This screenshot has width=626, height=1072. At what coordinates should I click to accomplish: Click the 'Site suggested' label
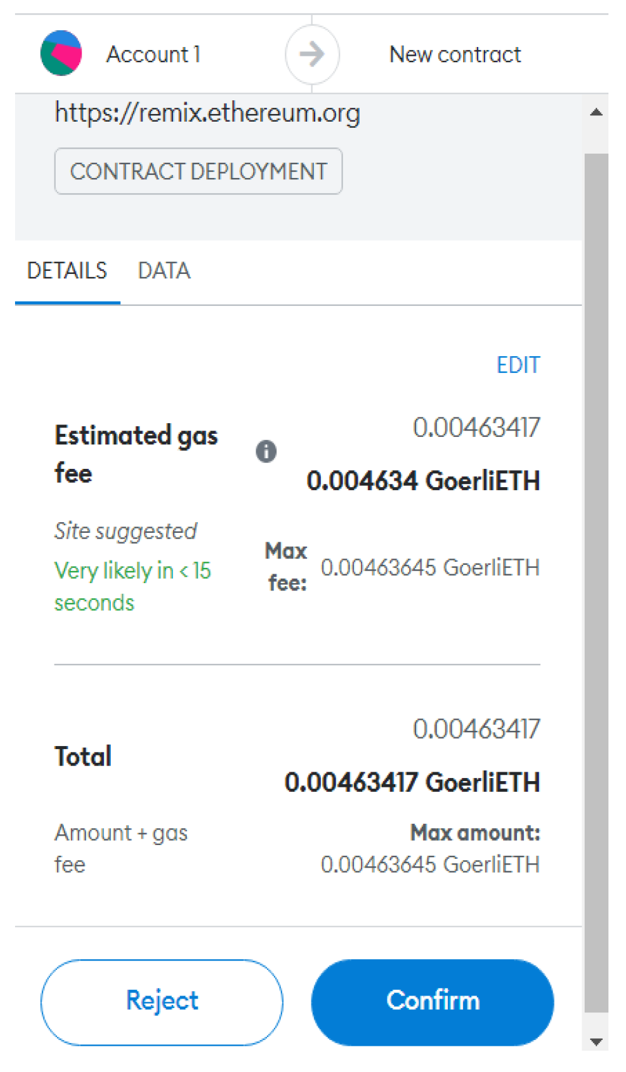[125, 532]
